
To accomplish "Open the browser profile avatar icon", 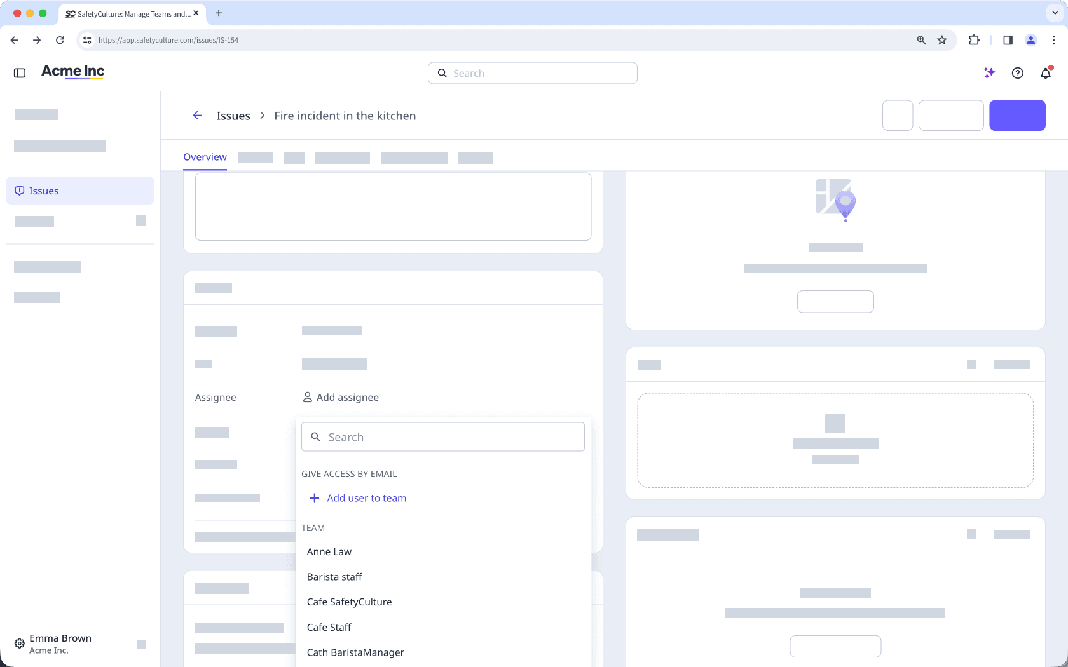I will [1030, 39].
